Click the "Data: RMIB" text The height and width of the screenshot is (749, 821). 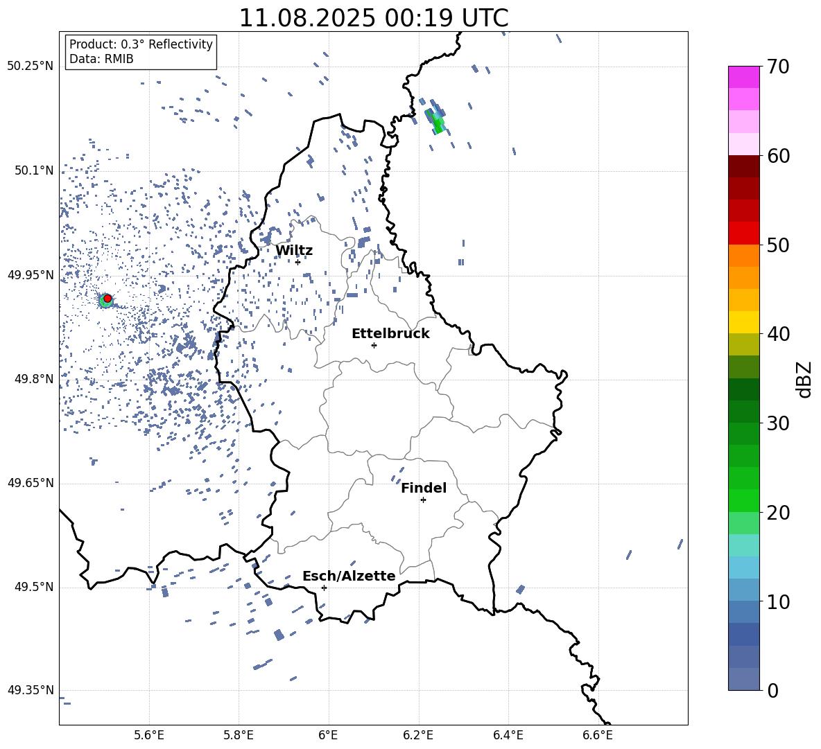click(x=101, y=59)
